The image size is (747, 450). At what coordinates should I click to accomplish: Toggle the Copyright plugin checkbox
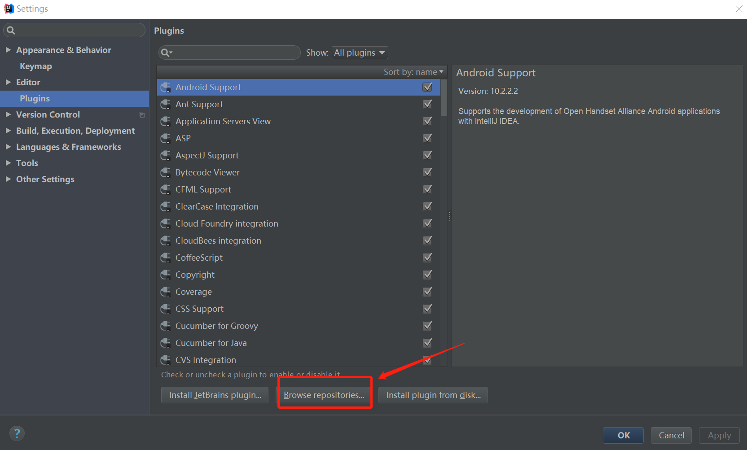(x=427, y=275)
